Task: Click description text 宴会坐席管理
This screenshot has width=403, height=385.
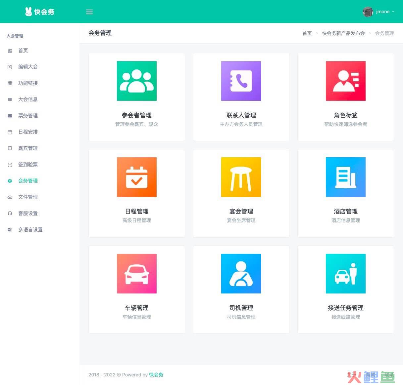Action: [241, 220]
